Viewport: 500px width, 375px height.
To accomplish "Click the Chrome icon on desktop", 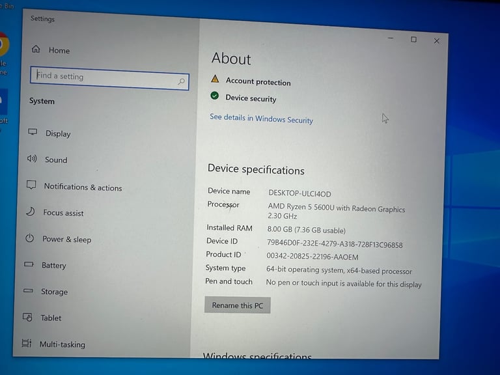I will 4,45.
